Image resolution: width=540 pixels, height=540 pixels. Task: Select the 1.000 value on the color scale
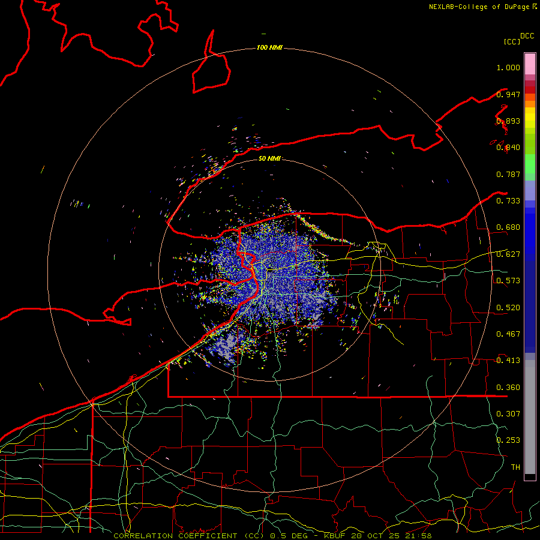point(508,67)
